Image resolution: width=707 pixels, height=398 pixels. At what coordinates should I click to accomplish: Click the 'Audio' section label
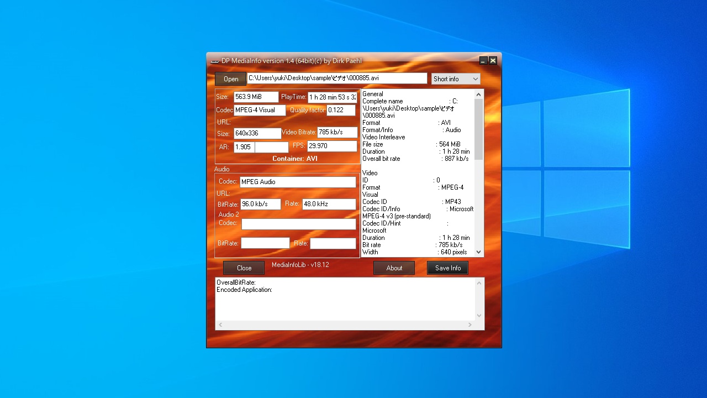[221, 169]
